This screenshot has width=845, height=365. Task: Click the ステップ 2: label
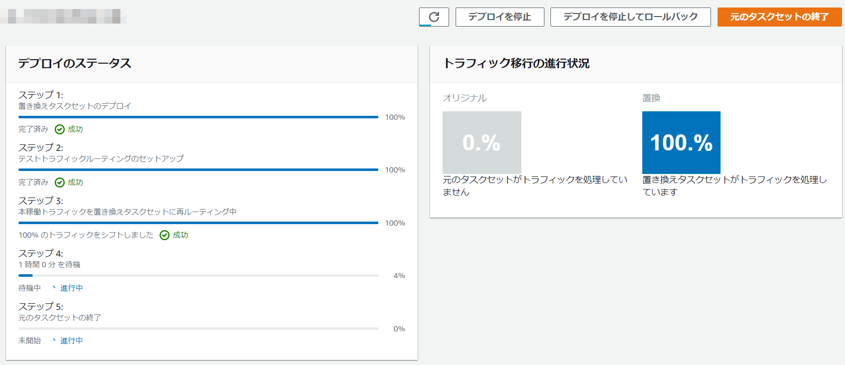41,147
